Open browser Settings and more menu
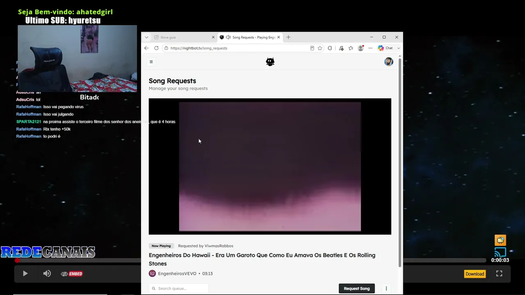525x295 pixels. point(370,48)
